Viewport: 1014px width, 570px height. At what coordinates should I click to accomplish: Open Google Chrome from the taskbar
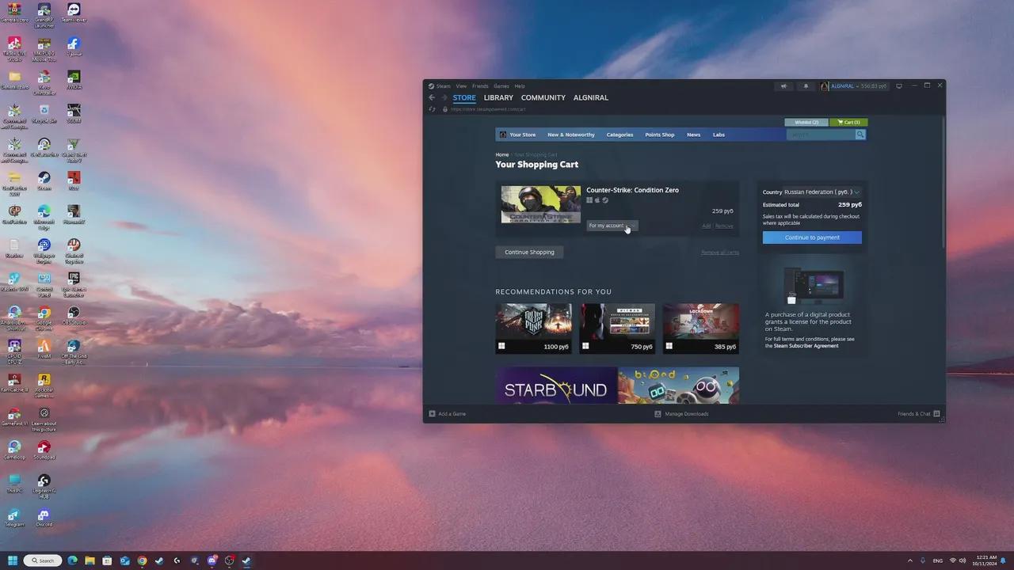142,560
